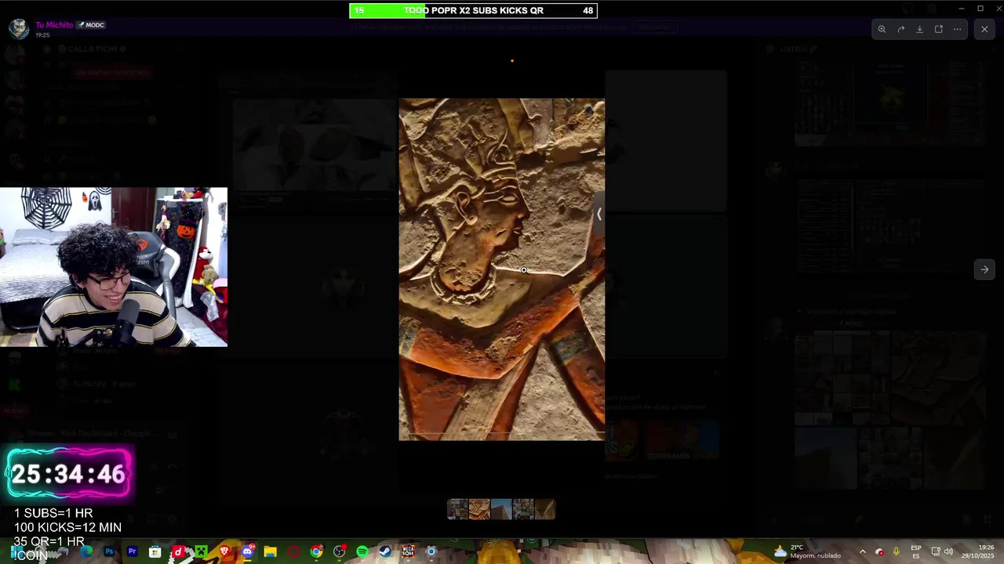Open Minecraft creeper icon in taskbar
The height and width of the screenshot is (564, 1004).
pos(201,552)
